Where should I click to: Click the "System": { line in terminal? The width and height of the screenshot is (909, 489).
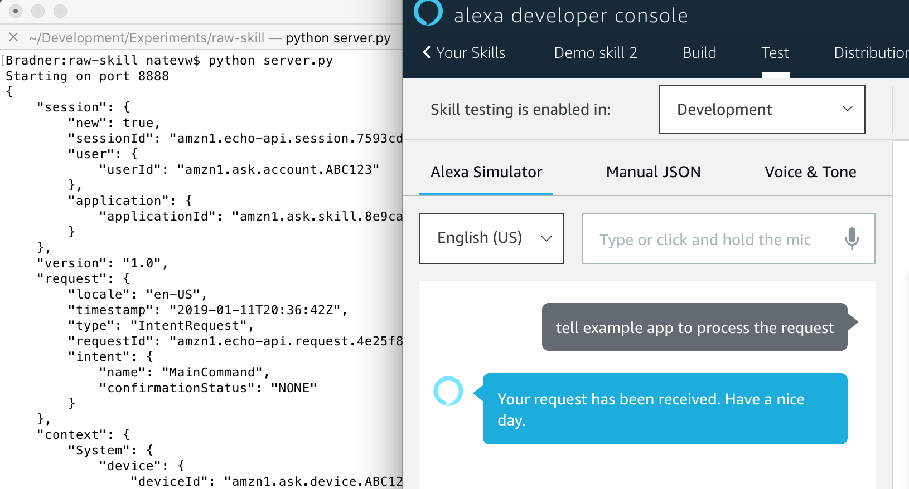pos(110,451)
